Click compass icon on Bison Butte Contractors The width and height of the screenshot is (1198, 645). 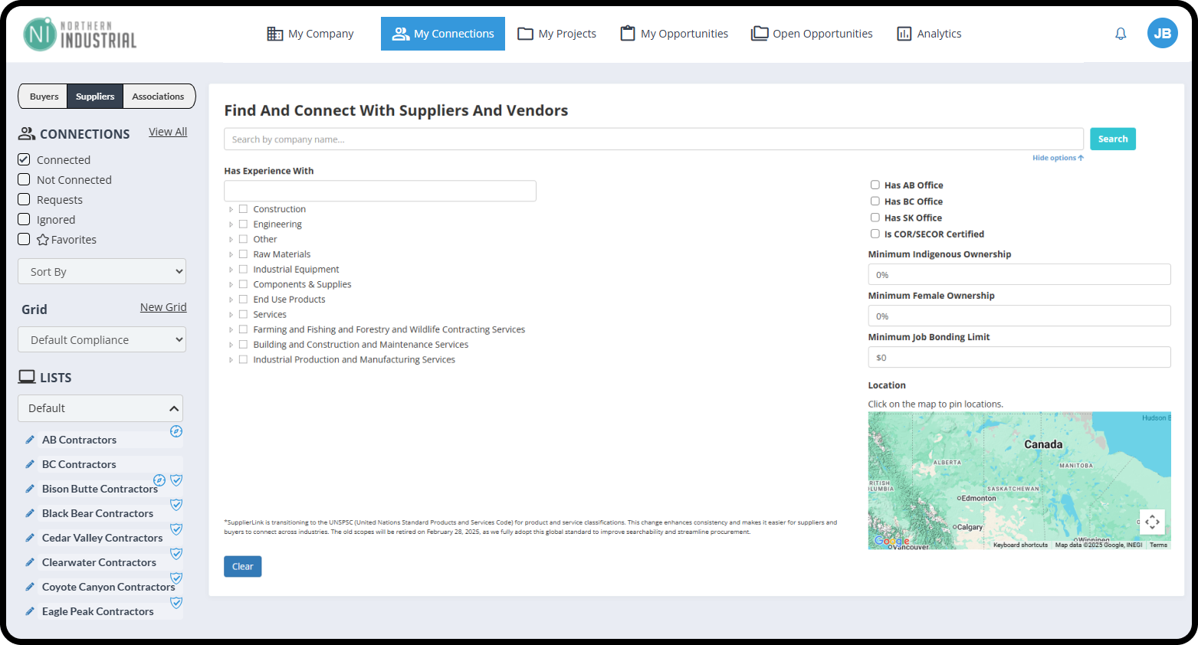pos(159,480)
